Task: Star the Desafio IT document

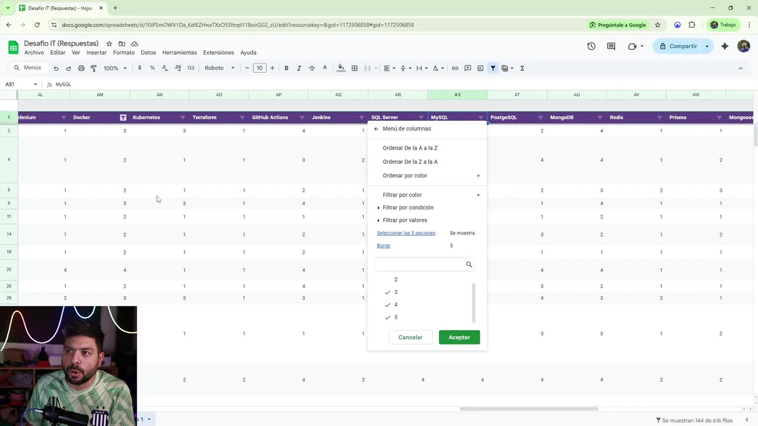Action: pos(109,44)
